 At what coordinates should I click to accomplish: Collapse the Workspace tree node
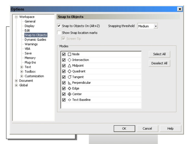tap(16, 17)
